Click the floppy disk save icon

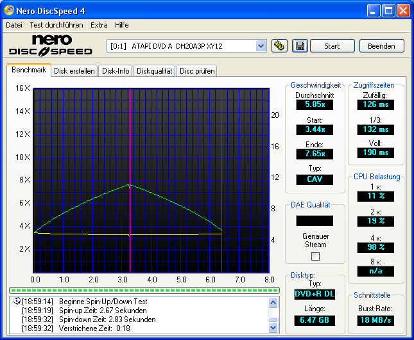299,46
